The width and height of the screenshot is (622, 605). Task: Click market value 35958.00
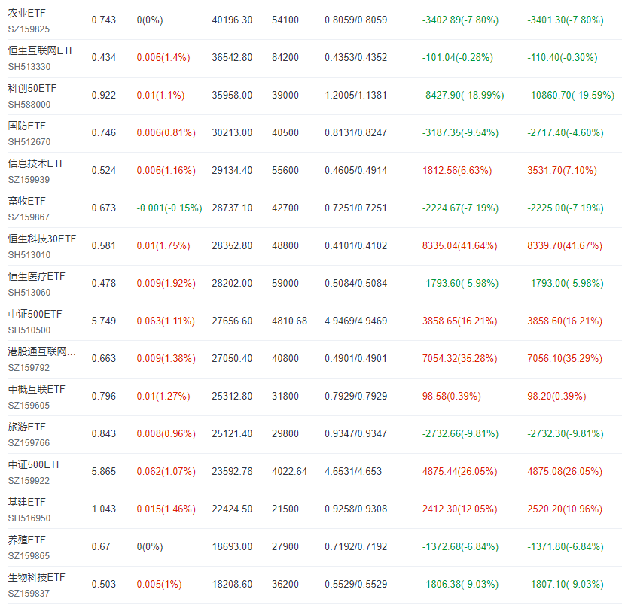[232, 96]
